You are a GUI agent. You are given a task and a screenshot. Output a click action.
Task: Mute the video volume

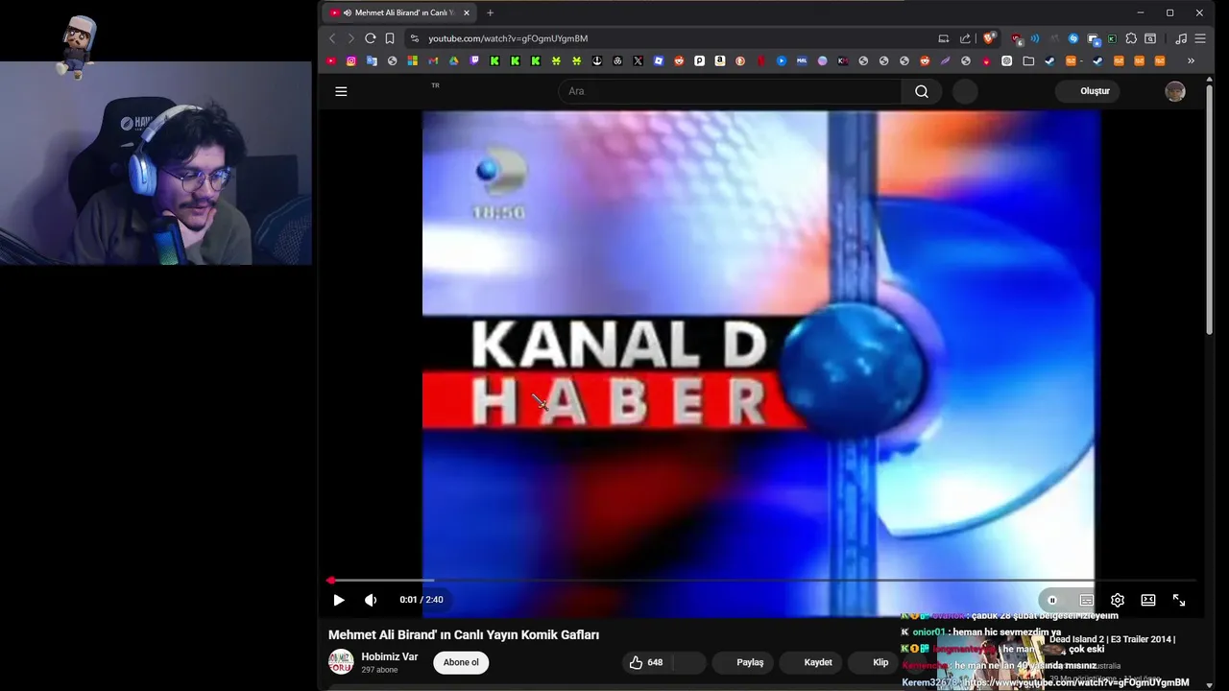pos(371,600)
